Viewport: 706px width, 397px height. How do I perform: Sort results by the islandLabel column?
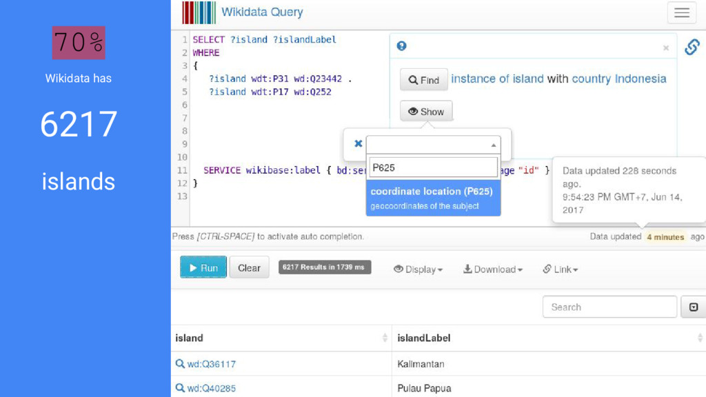pyautogui.click(x=549, y=338)
